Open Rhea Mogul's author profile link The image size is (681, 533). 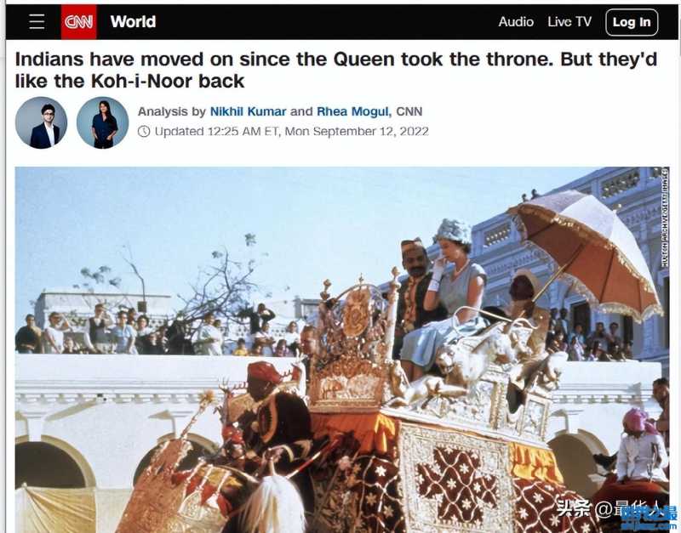[352, 111]
